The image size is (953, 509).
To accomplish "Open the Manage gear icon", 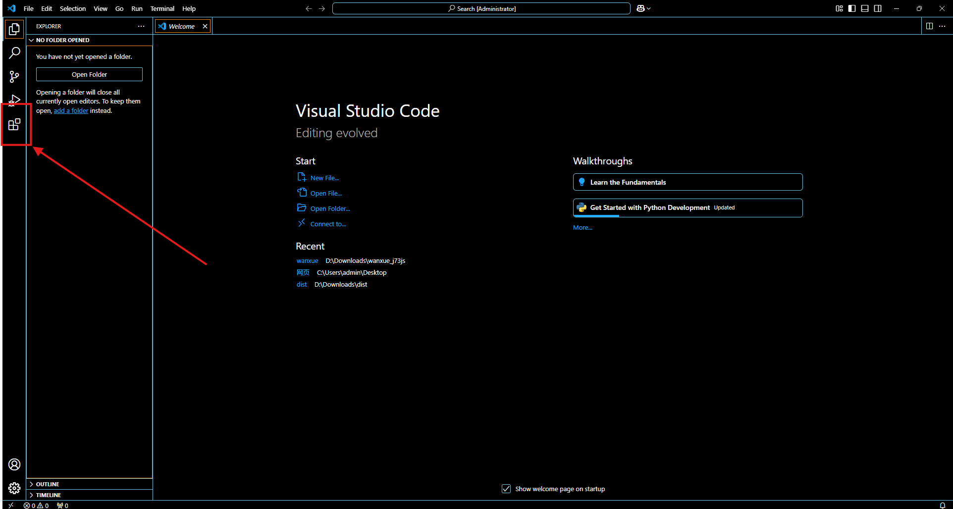I will point(14,488).
